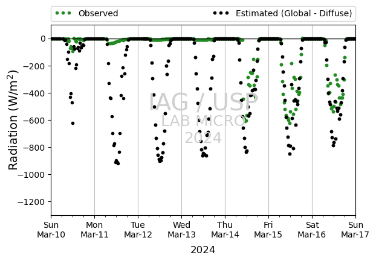Click the Sat Mar-16 date label
This screenshot has width=376, height=261.
click(312, 230)
